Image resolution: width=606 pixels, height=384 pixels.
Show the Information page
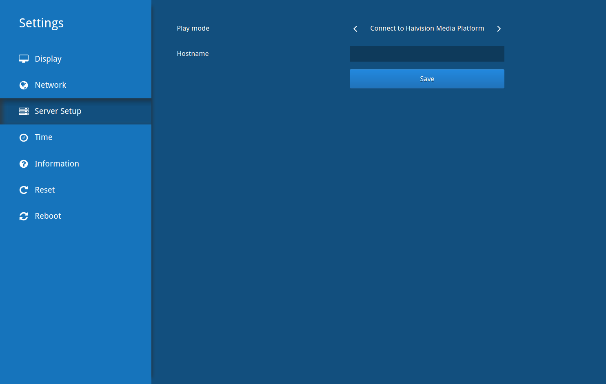click(57, 164)
